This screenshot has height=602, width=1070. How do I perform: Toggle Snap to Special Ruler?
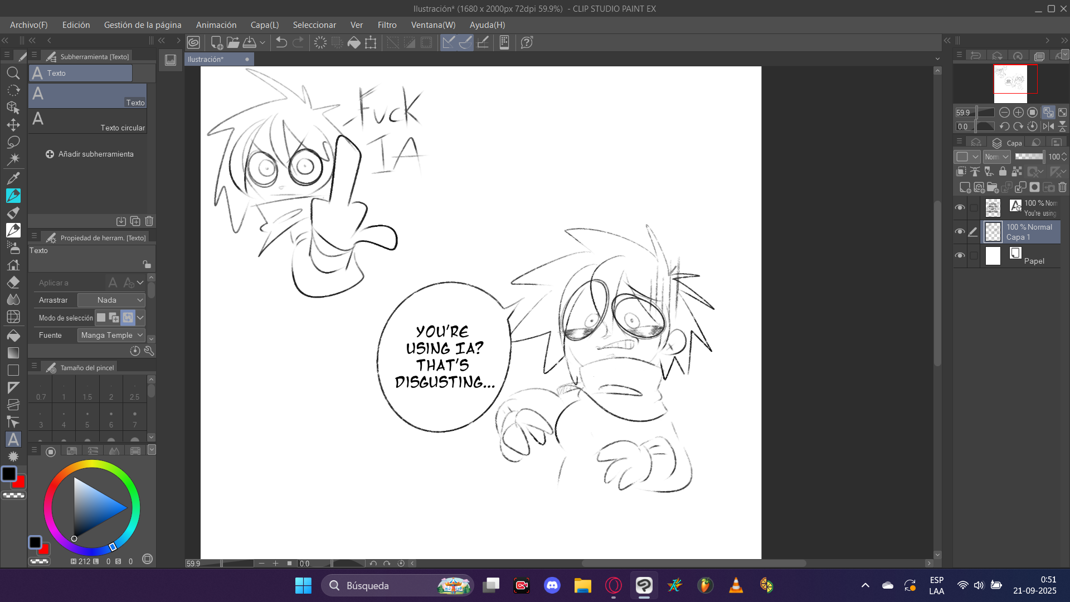point(465,42)
